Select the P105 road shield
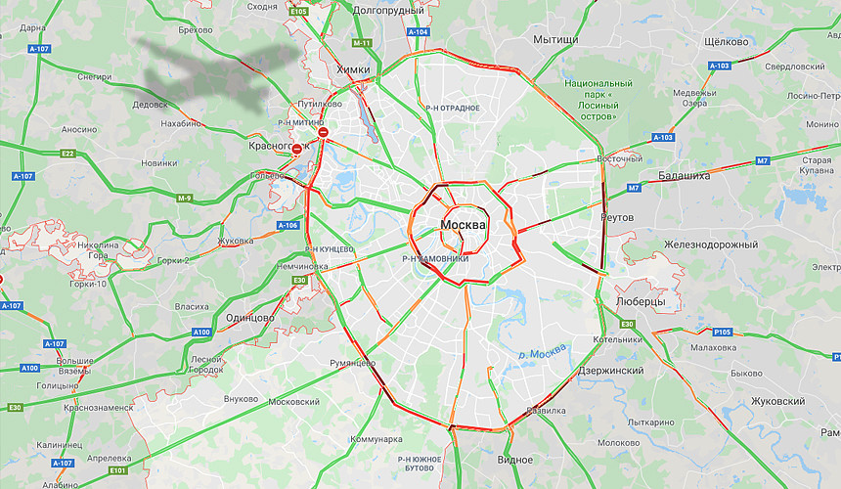The height and width of the screenshot is (489, 841). click(723, 332)
